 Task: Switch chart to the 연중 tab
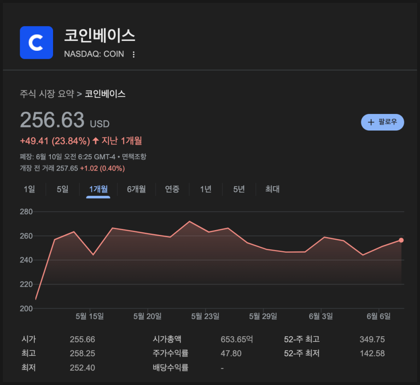172,189
